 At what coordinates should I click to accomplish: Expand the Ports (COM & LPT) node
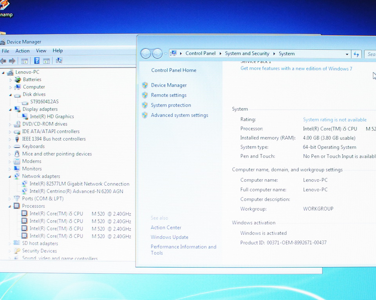pos(9,199)
